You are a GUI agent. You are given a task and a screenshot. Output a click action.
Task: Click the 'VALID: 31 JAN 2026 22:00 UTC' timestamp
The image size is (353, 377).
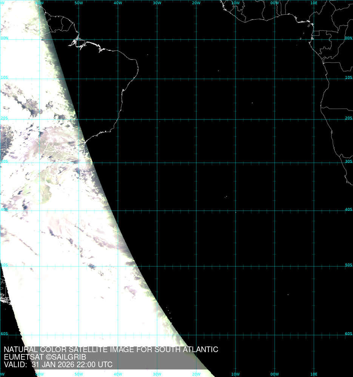click(58, 365)
